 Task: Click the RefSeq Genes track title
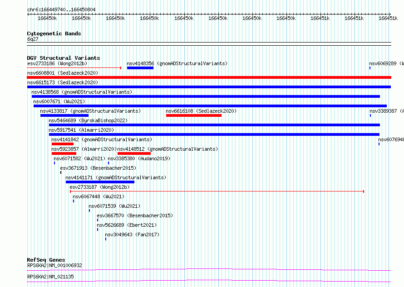[46, 260]
